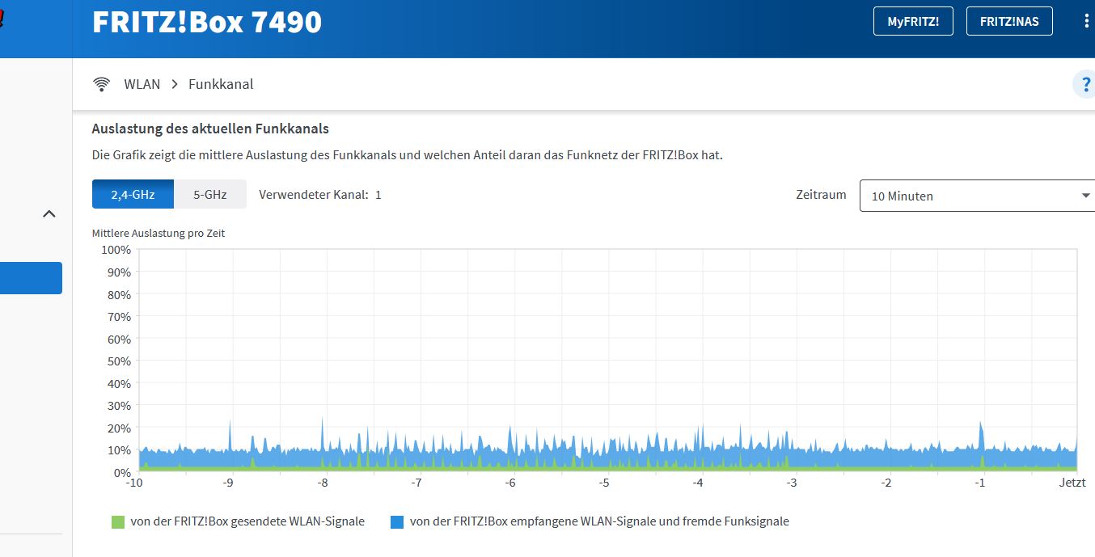Screen dimensions: 1095x557
Task: Select the highlighted blue sidebar item
Action: click(x=31, y=278)
